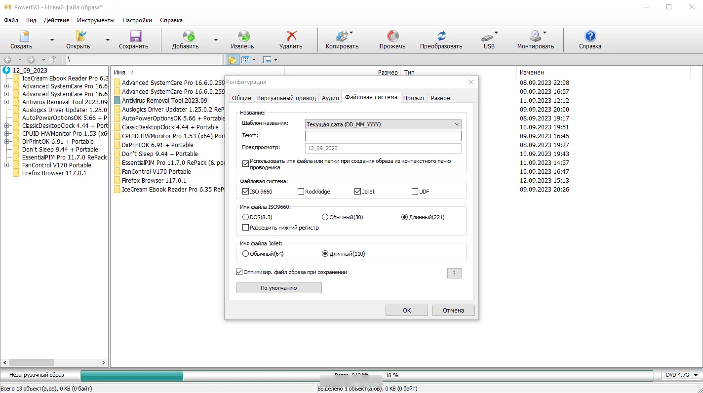The height and width of the screenshot is (393, 703).
Task: Open the Инструменты menu
Action: [x=96, y=20]
